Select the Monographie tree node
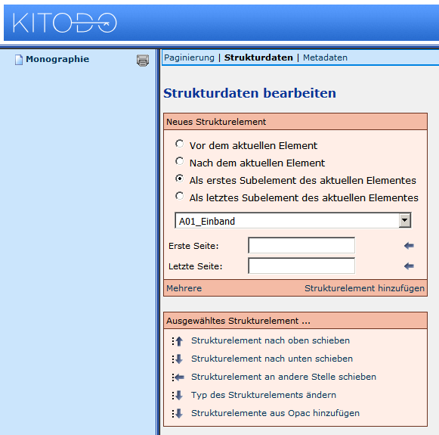Image resolution: width=439 pixels, height=435 pixels. 57,59
